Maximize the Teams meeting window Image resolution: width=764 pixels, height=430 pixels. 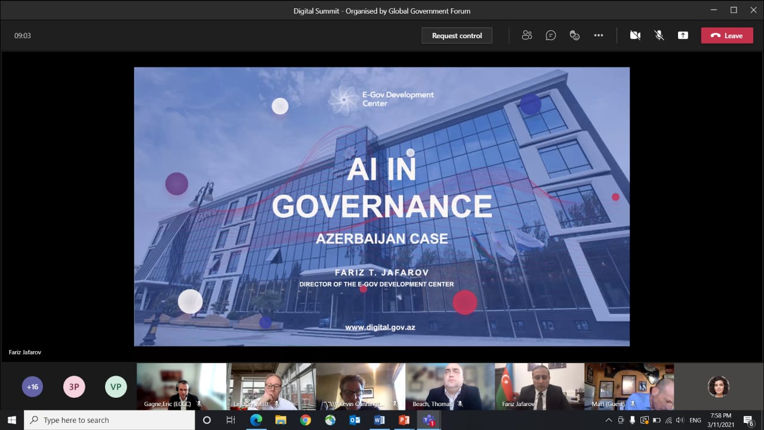click(x=734, y=10)
